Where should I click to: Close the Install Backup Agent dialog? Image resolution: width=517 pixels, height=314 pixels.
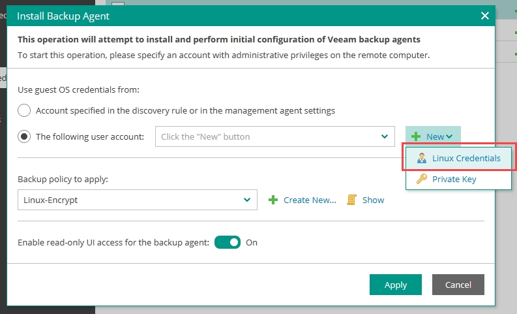point(484,16)
